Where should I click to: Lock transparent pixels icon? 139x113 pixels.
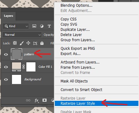[x=15, y=43]
